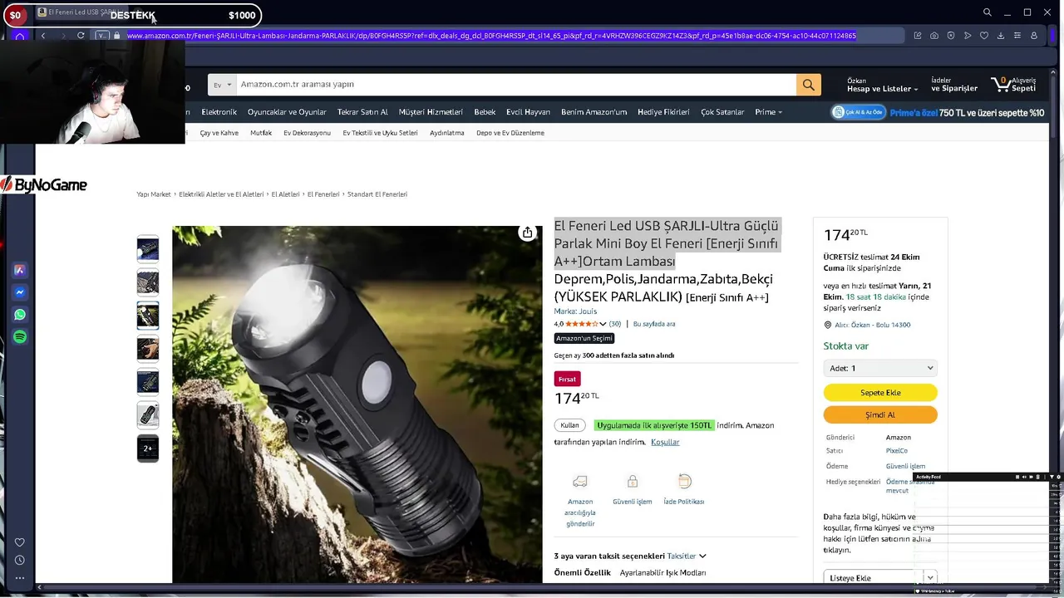Open the browser profile account icon
This screenshot has height=598, width=1064.
1034,36
